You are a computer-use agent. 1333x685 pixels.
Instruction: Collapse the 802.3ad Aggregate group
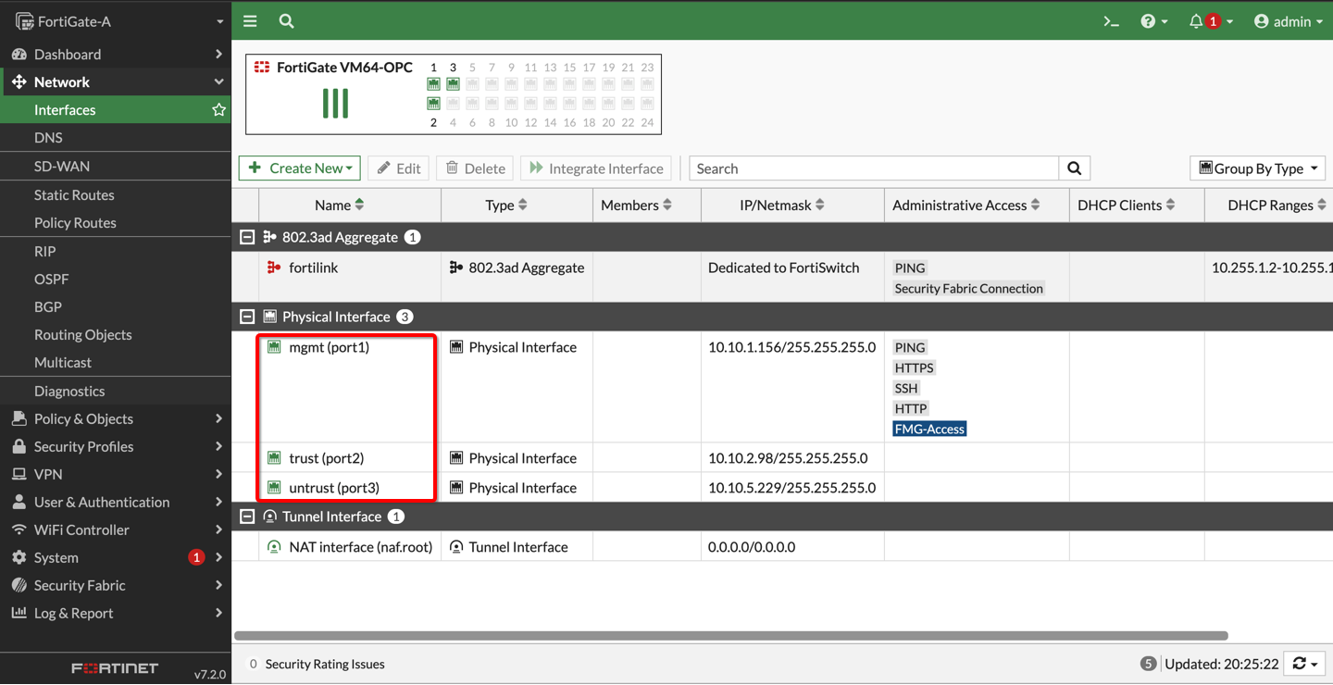247,237
